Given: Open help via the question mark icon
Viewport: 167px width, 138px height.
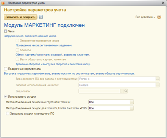Looking at the screenshot, I should [x=159, y=17].
